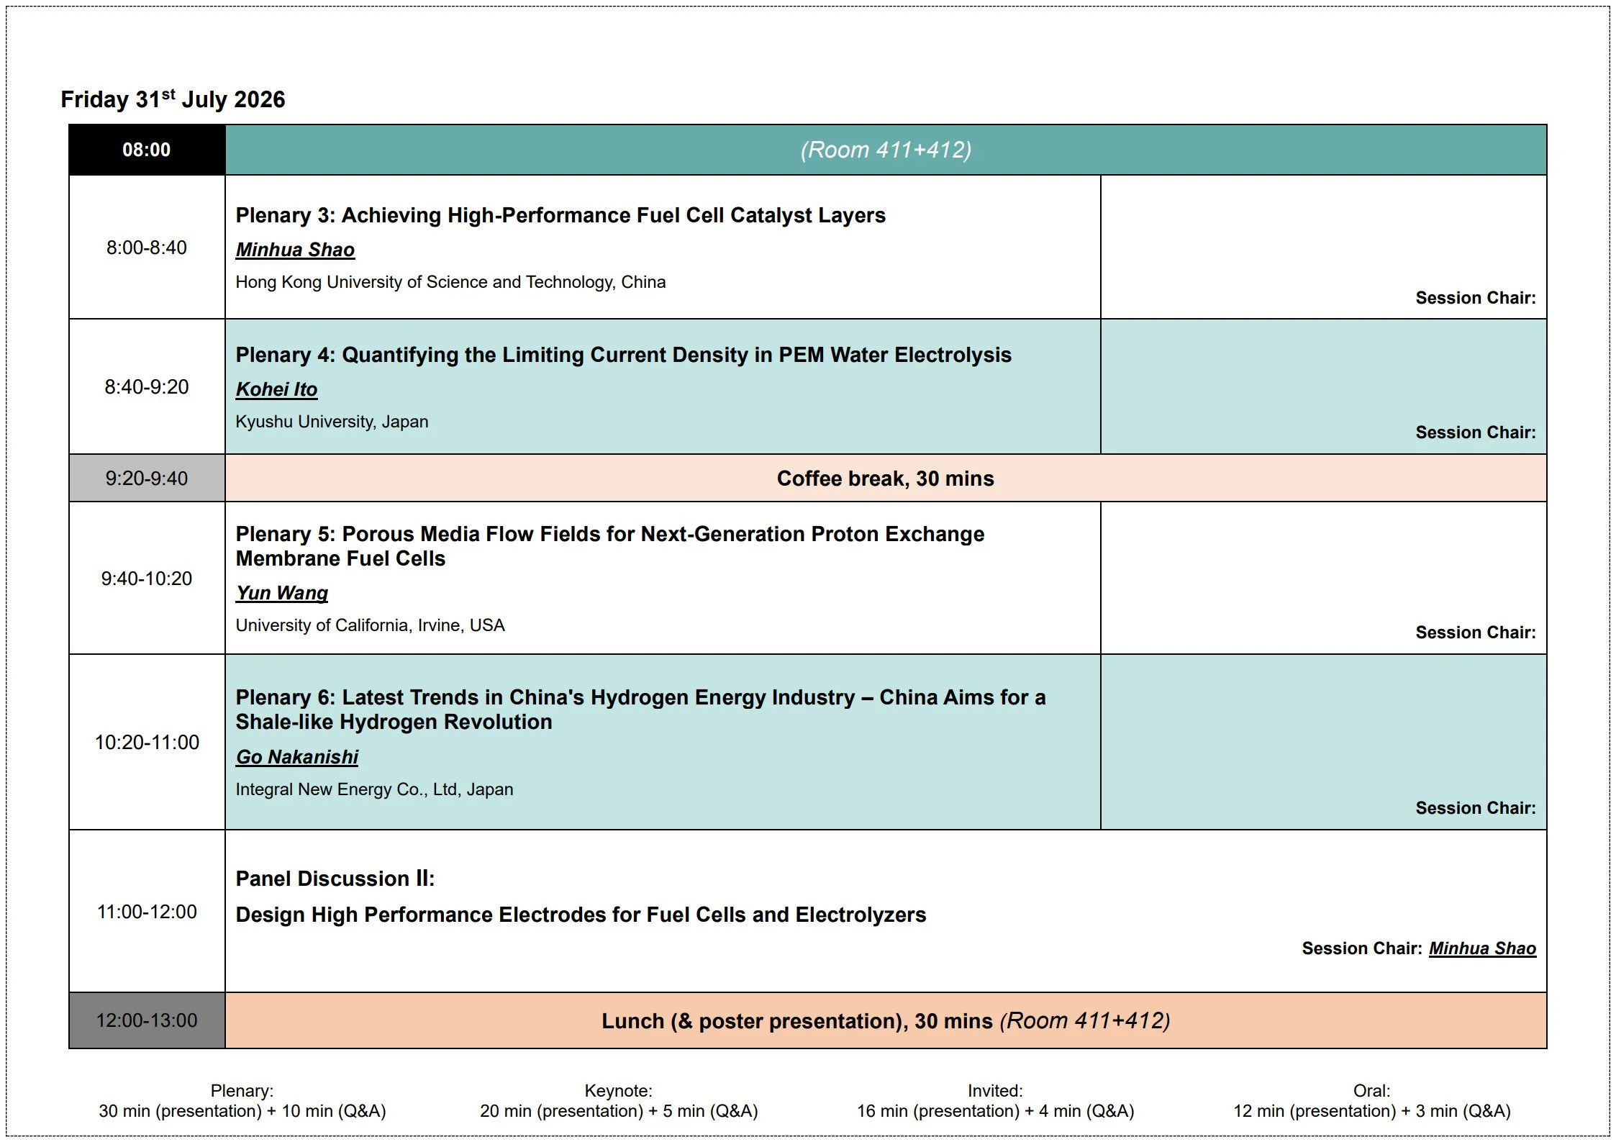Select the 9:40-10:20 time cell
Screen dimensions: 1616x1142
(x=147, y=579)
